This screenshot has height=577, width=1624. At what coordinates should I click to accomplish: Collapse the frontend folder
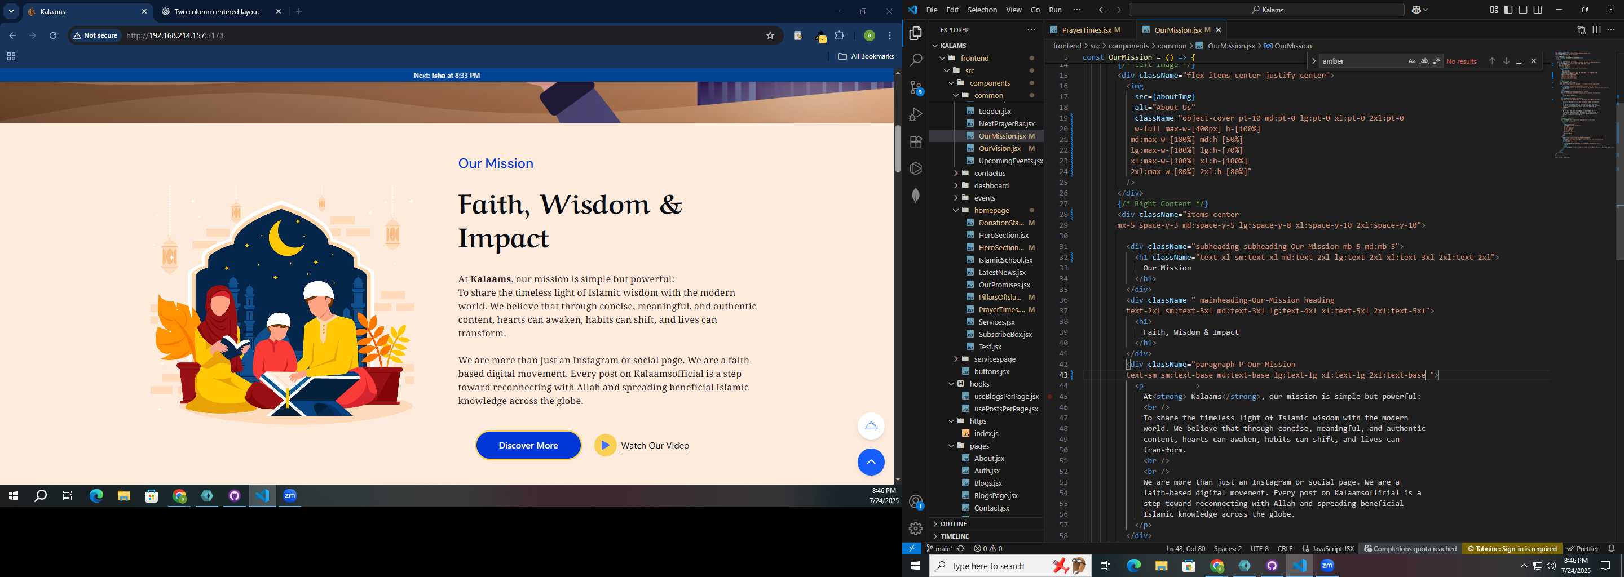pyautogui.click(x=942, y=58)
